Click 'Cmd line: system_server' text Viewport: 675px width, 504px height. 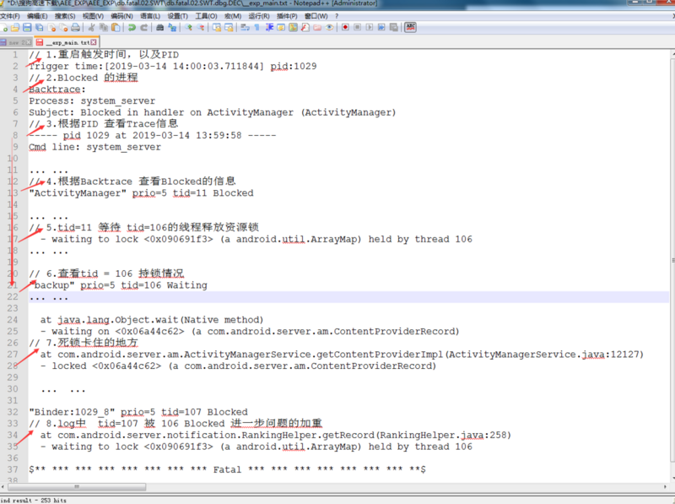pos(94,147)
